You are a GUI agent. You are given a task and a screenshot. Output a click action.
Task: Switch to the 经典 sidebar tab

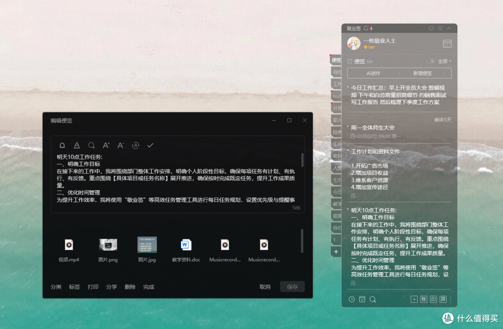coord(336,132)
